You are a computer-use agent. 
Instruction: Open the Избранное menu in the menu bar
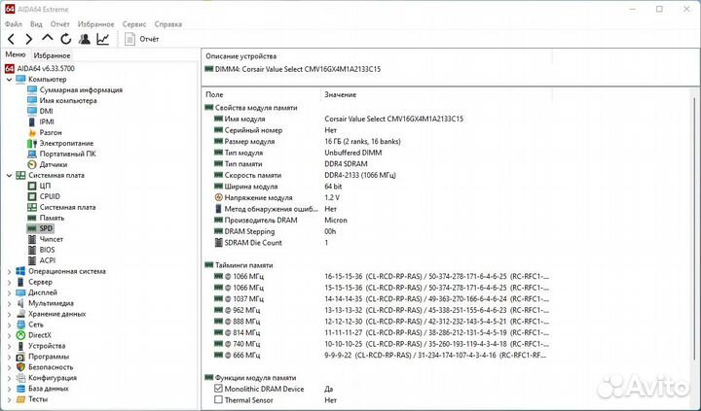[x=96, y=24]
